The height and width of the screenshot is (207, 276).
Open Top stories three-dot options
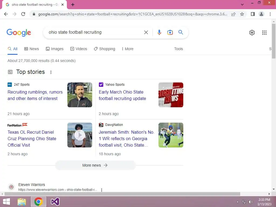pyautogui.click(x=51, y=72)
